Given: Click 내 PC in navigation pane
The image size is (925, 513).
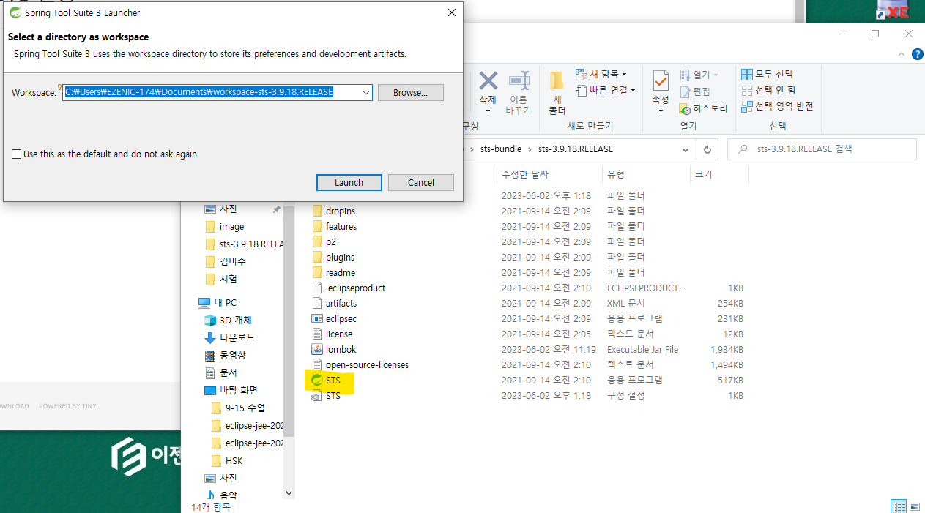Looking at the screenshot, I should point(225,302).
